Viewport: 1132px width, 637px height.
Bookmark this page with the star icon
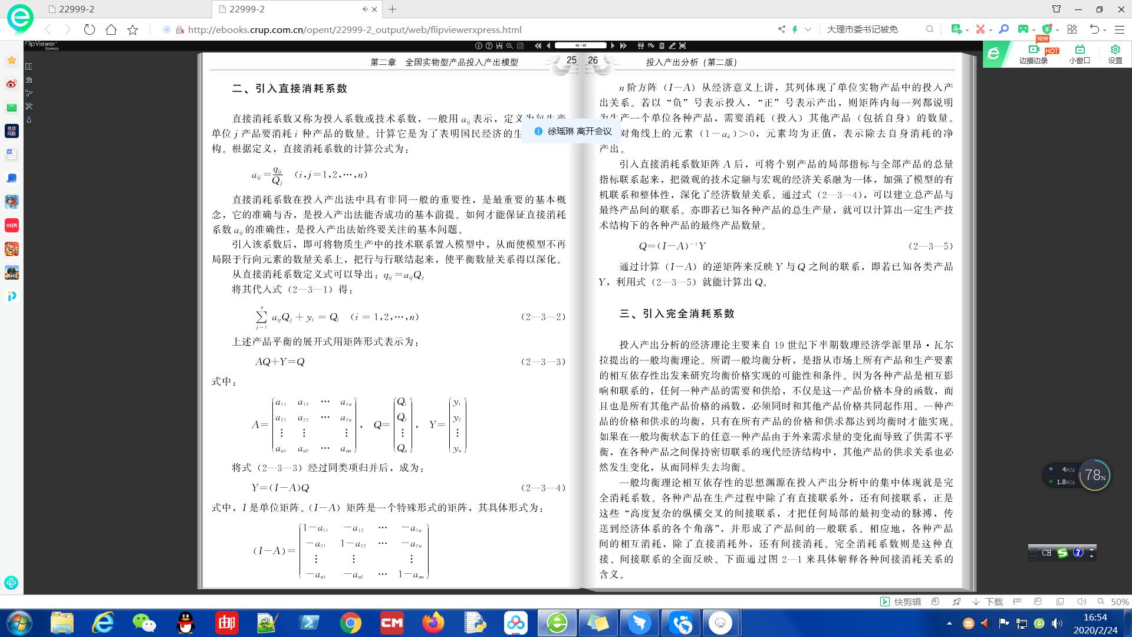click(133, 29)
